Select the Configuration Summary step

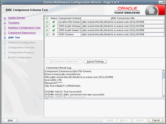click(21, 47)
